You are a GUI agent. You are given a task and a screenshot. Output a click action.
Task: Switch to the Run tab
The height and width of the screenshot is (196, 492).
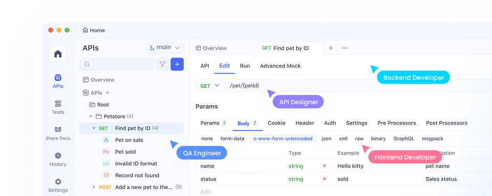(x=245, y=66)
